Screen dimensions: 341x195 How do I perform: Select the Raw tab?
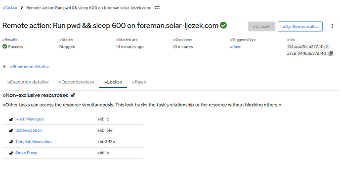pos(139,82)
